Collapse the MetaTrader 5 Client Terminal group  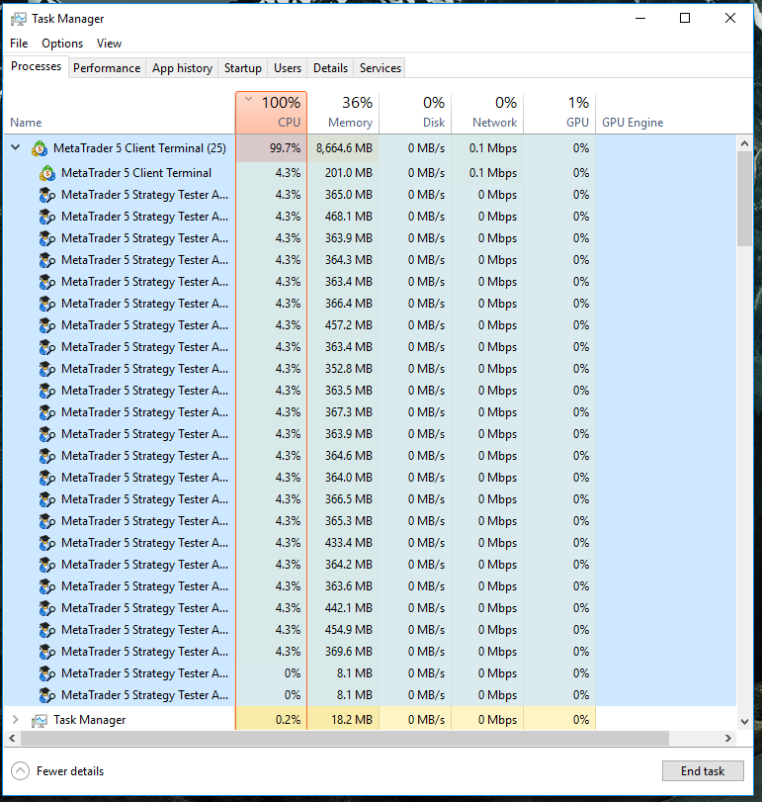16,147
